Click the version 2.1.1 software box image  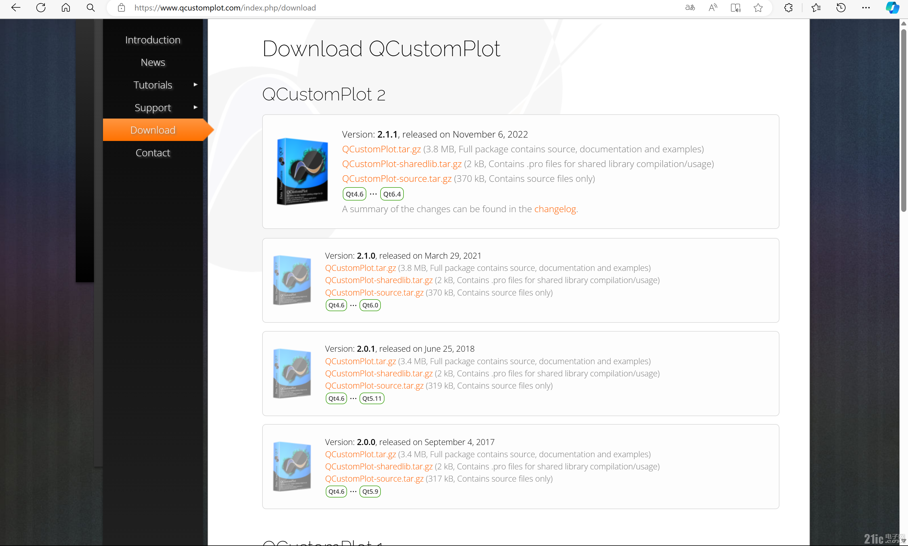tap(302, 171)
